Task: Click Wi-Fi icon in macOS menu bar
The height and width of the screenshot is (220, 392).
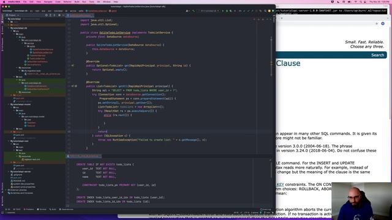Action: [356, 2]
